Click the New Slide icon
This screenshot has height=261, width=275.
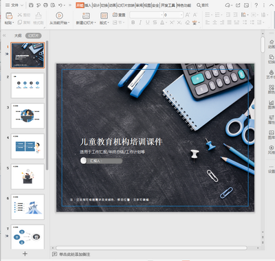(86, 16)
